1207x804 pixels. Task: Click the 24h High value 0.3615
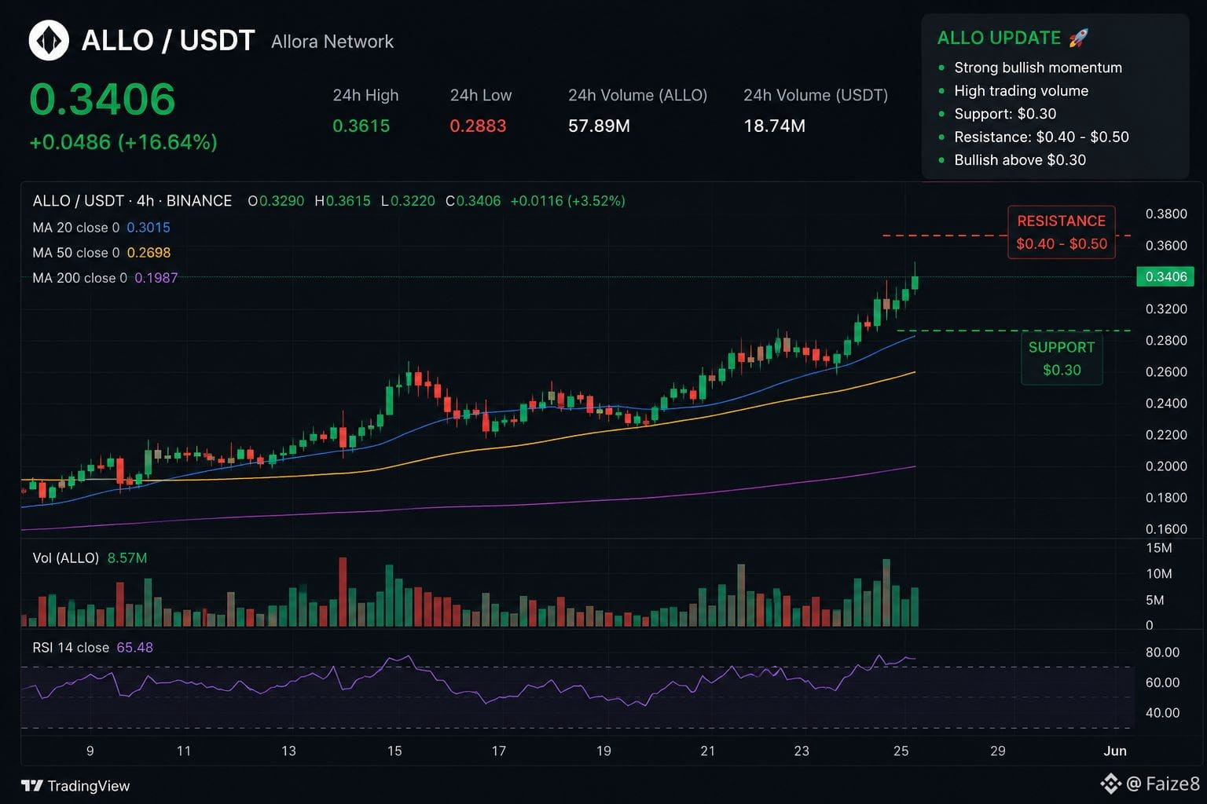point(361,126)
